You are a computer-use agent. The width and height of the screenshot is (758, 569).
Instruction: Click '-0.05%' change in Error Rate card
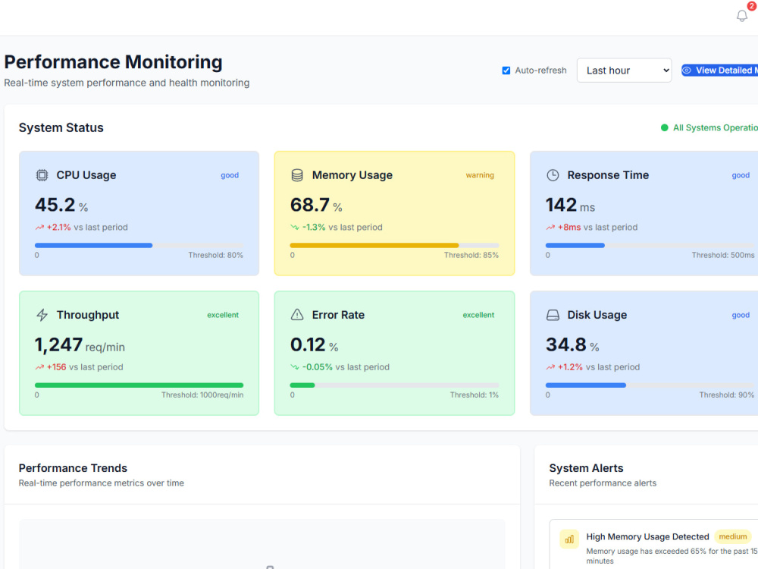317,367
